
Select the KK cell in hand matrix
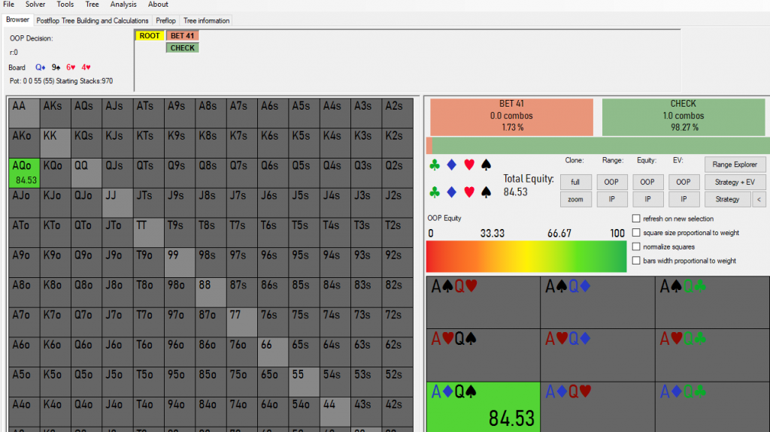(55, 143)
